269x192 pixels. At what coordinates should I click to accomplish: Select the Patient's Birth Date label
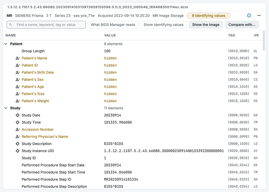tap(38, 72)
